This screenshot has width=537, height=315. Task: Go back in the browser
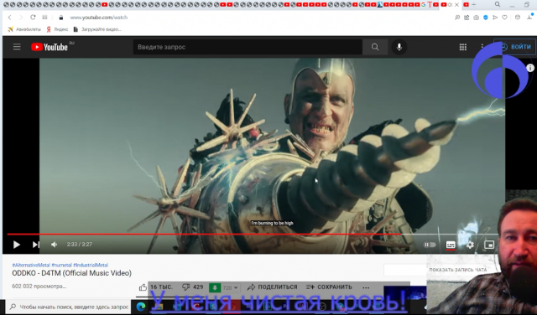[9, 18]
